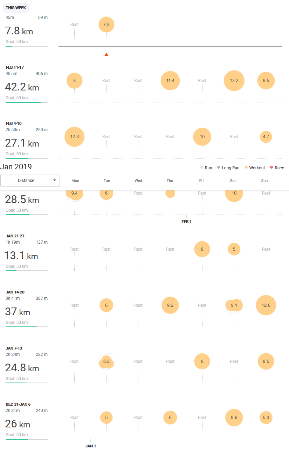This screenshot has height=453, width=289.
Task: Open the 9.6 km Saturday workout bubble
Action: 234,418
